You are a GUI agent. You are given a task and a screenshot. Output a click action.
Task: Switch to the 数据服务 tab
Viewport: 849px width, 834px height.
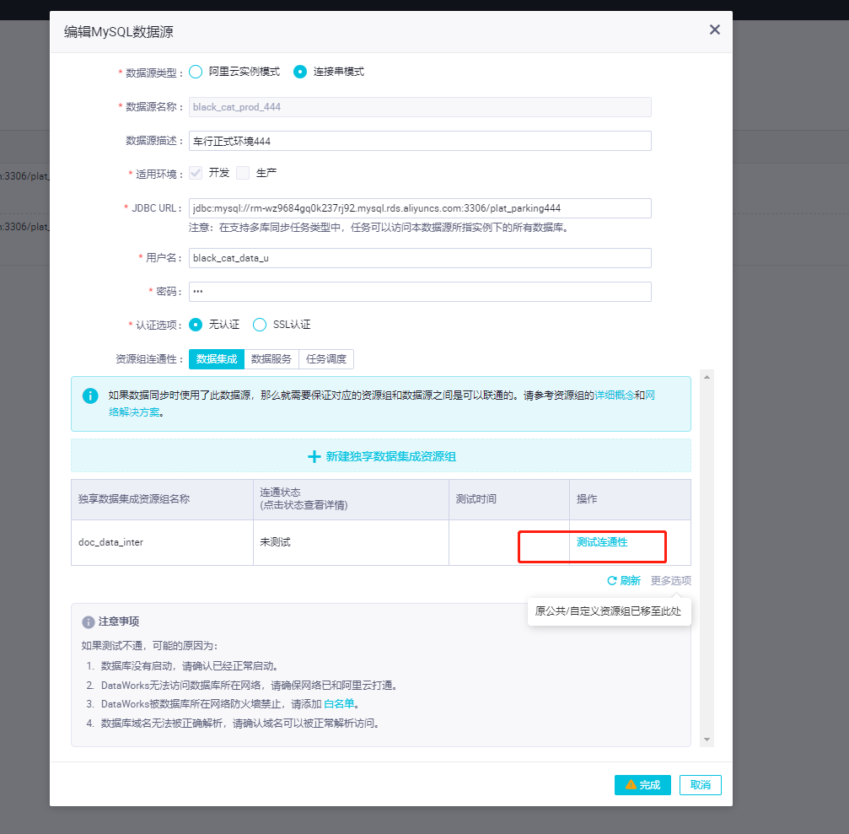(271, 359)
